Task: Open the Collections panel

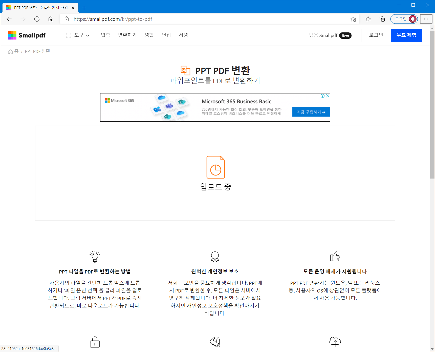Action: tap(382, 19)
